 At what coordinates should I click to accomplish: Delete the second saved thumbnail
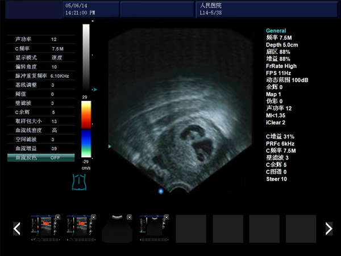click(94, 217)
